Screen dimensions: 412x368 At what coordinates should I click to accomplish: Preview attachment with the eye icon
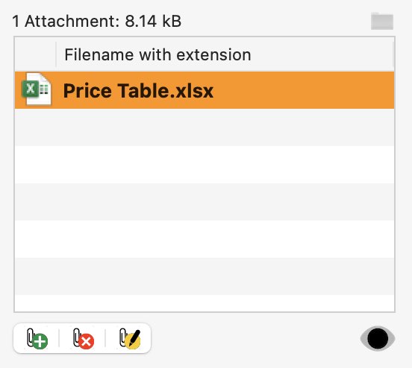[x=378, y=339]
